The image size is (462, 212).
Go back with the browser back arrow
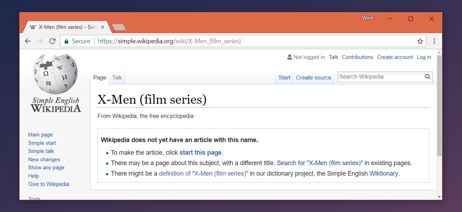pyautogui.click(x=28, y=41)
